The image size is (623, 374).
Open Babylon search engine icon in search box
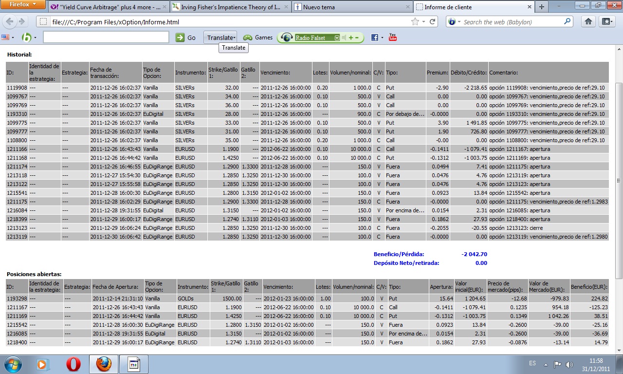(451, 22)
